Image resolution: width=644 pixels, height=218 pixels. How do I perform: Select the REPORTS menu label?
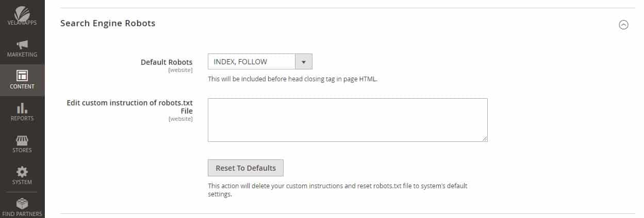coord(22,118)
